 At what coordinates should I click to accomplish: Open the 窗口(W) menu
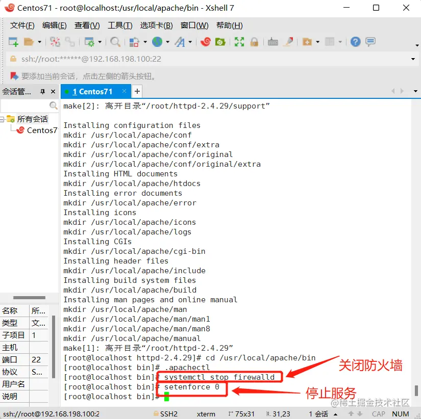pos(194,25)
